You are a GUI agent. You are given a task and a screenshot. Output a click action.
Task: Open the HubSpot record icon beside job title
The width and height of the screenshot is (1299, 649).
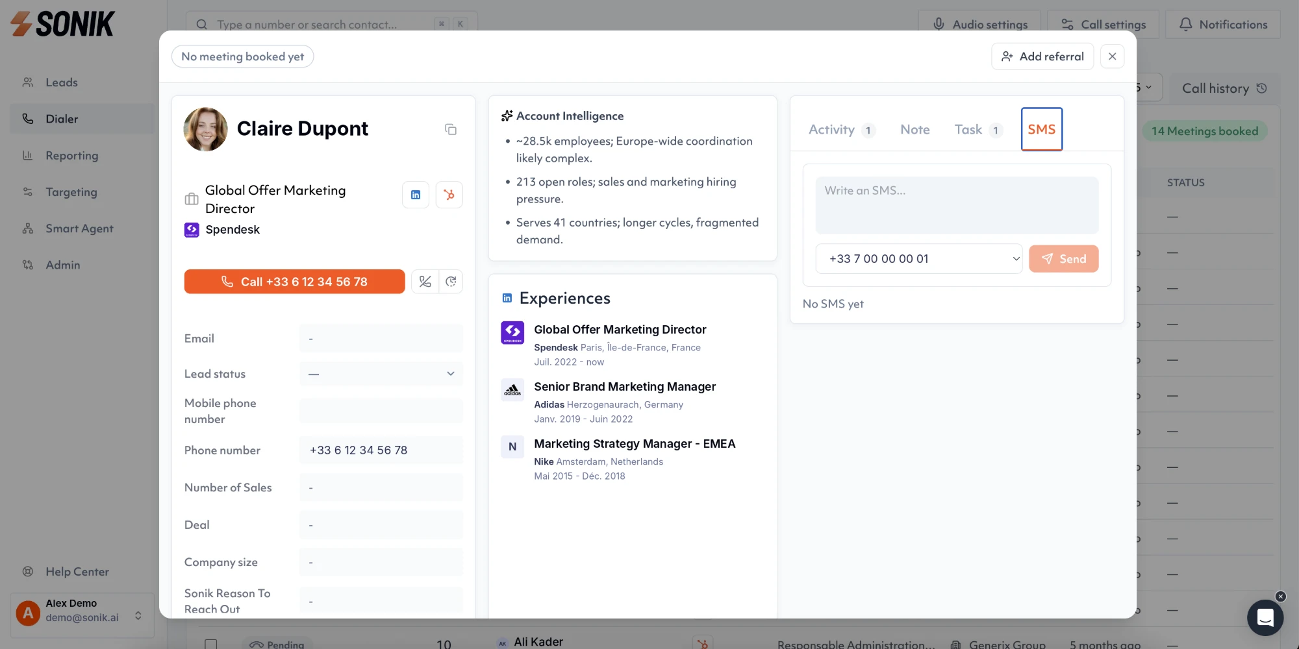(449, 195)
